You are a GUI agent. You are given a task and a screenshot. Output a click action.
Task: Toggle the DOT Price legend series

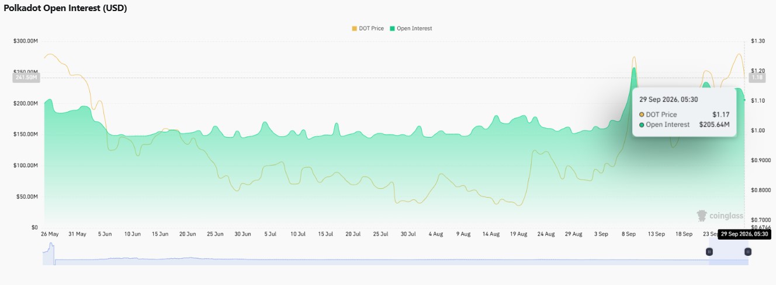[368, 28]
